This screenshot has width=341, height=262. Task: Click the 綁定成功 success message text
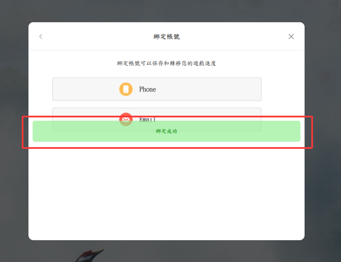pyautogui.click(x=166, y=131)
